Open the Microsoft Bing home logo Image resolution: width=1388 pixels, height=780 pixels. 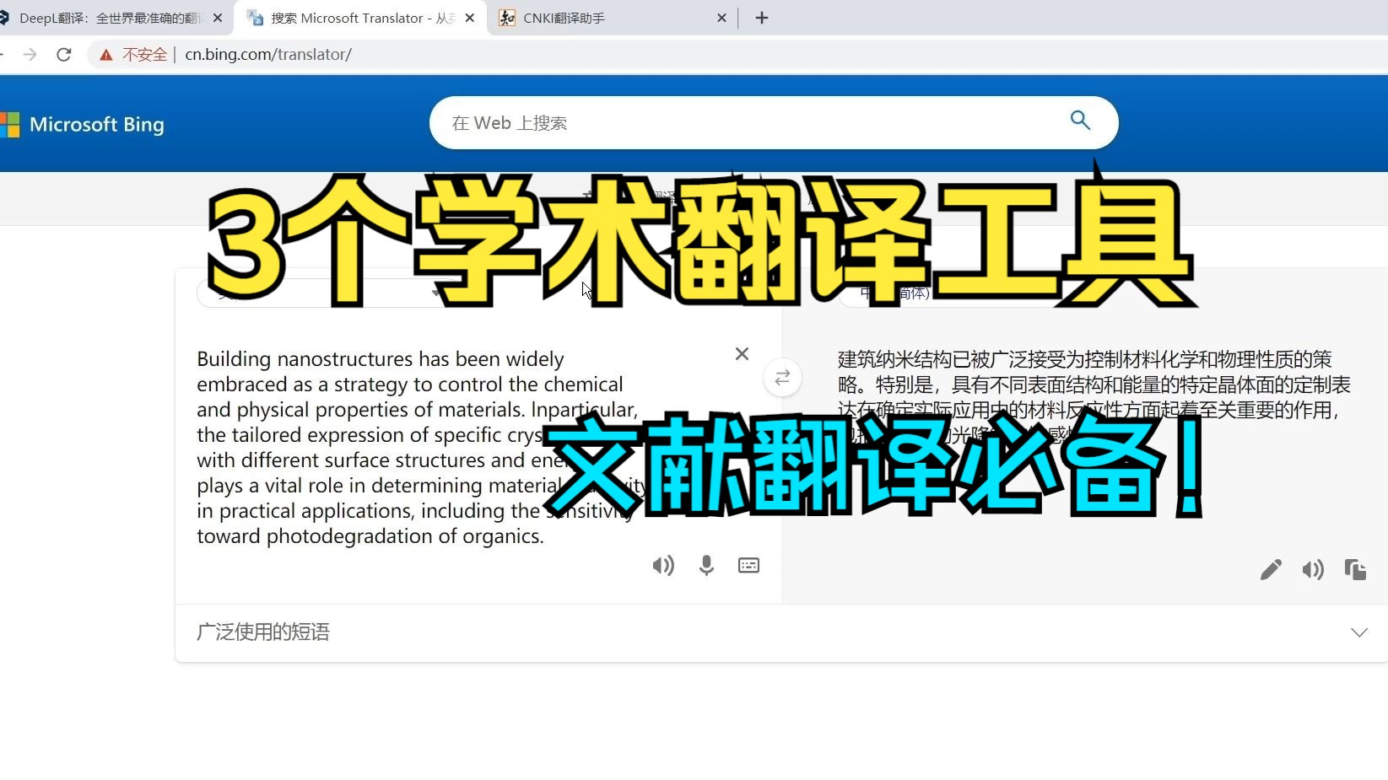pos(83,125)
